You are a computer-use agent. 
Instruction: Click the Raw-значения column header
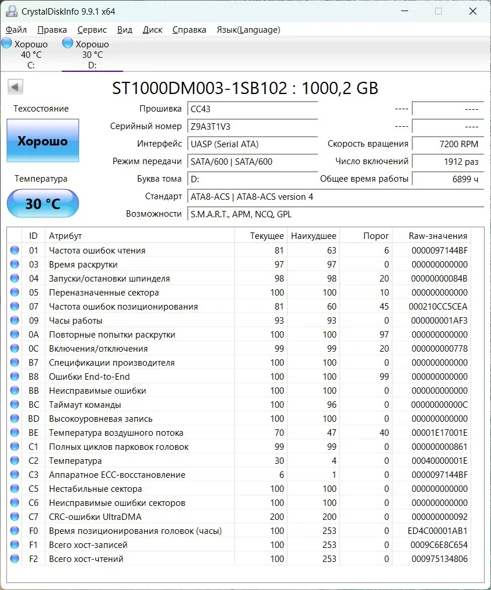(432, 236)
